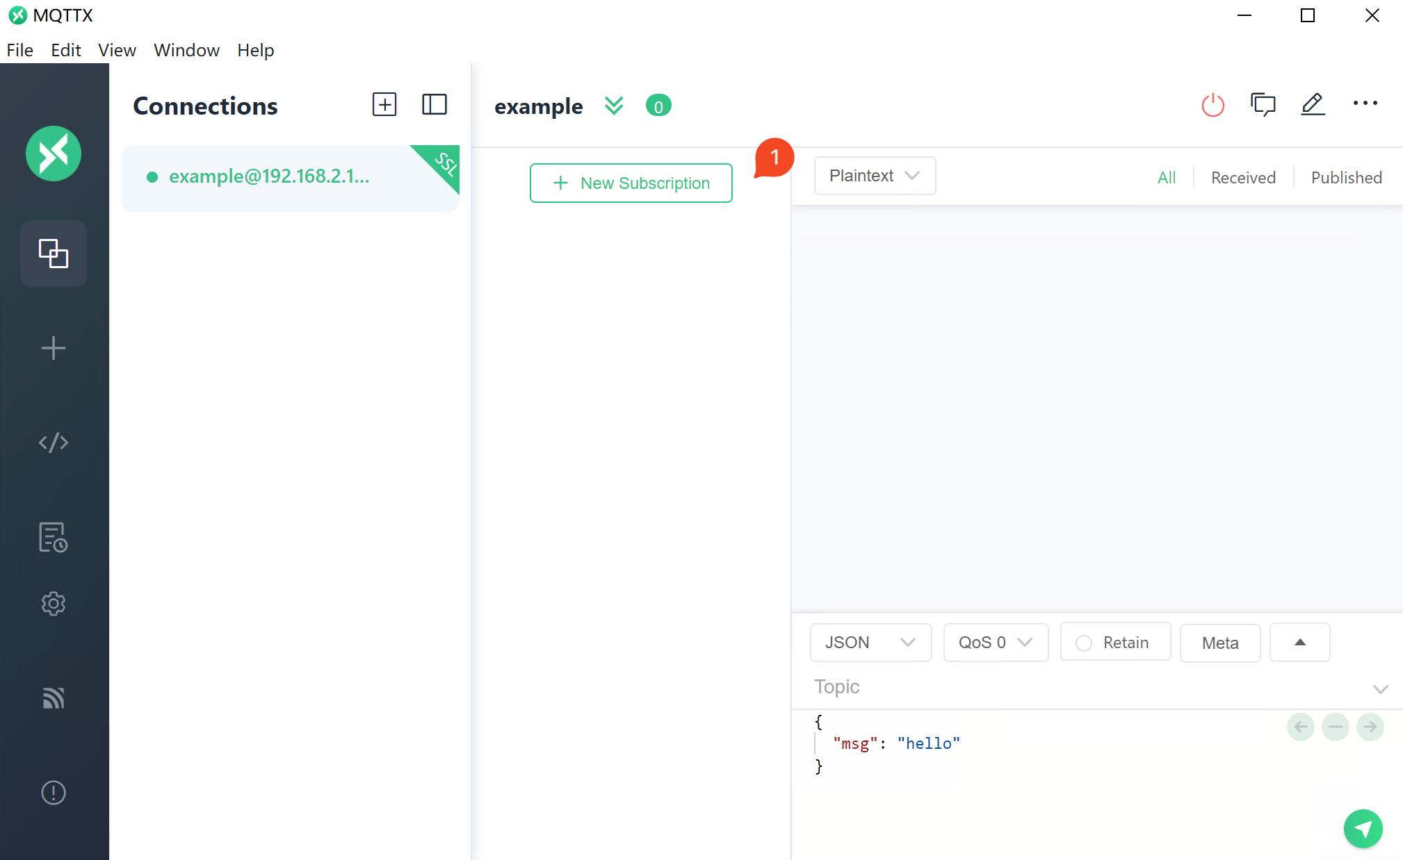Open the Connections page icon in sidebar
Image resolution: width=1403 pixels, height=860 pixels.
(x=54, y=254)
